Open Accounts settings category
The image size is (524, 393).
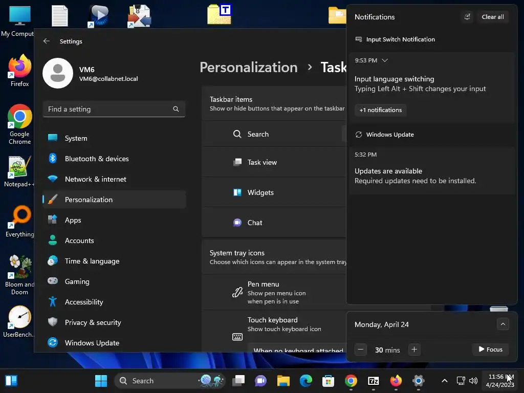114,241
